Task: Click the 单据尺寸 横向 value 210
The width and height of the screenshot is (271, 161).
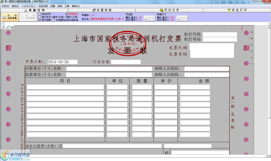Action: (172, 17)
